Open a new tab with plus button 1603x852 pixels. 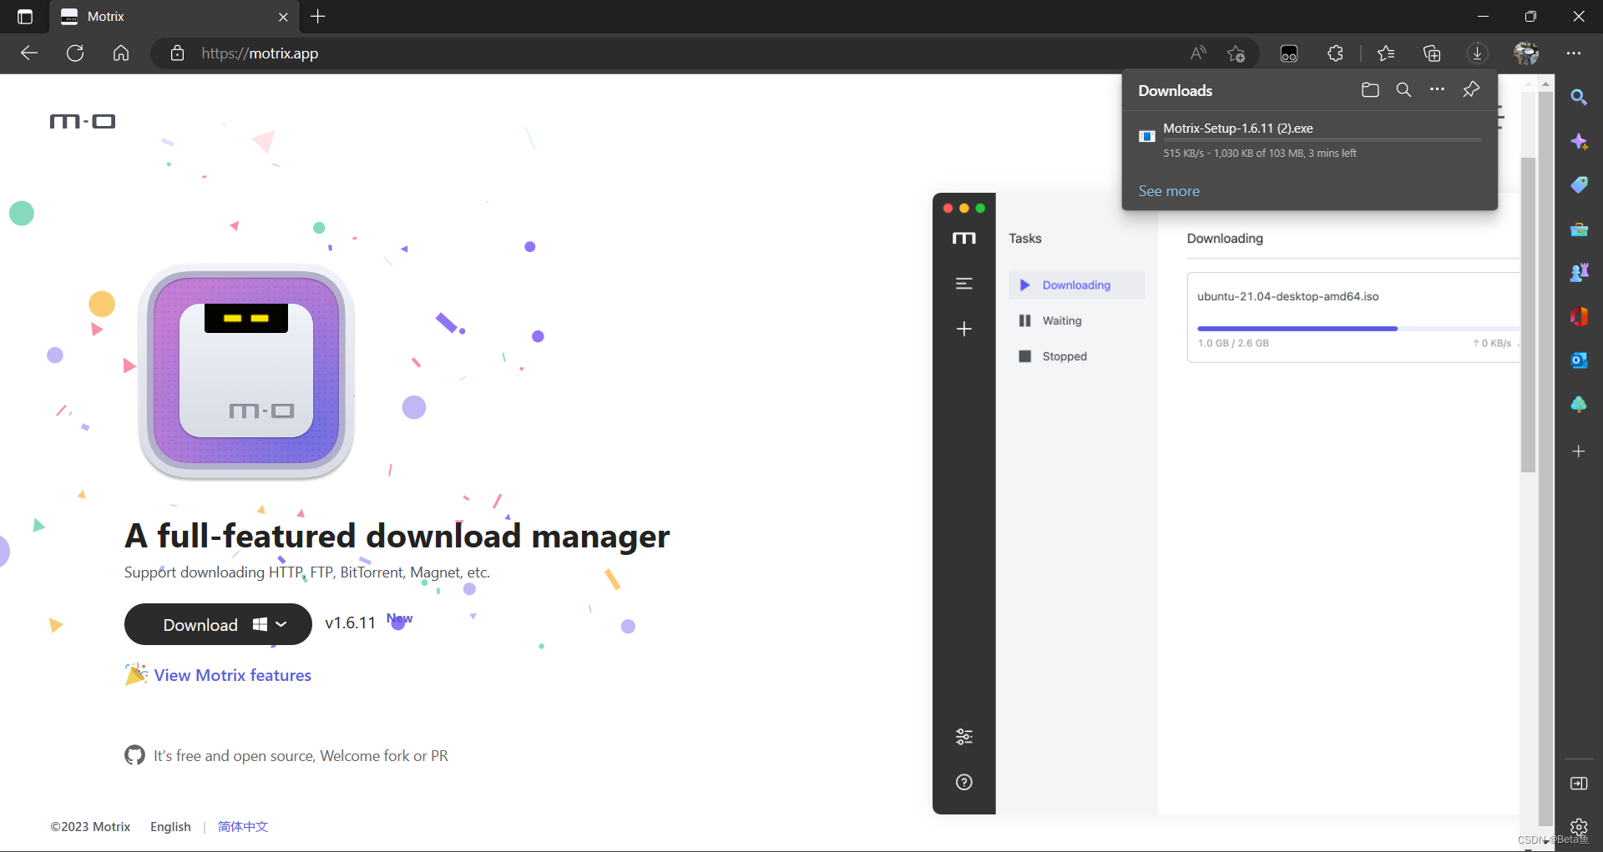[318, 17]
